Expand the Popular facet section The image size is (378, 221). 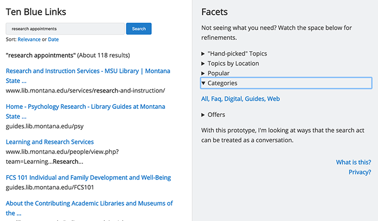218,73
